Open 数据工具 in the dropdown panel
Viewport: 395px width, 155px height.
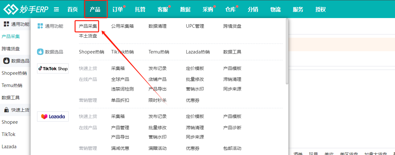(x=232, y=52)
